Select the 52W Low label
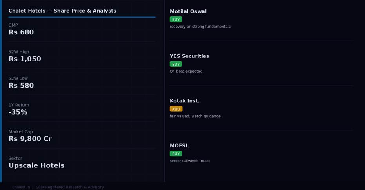Image resolution: width=365 pixels, height=190 pixels. point(18,79)
